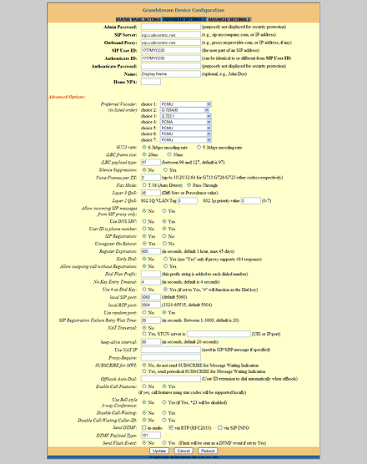Expand the choice 5 vocoder dropdown
The height and width of the screenshot is (464, 367).
[x=186, y=128]
